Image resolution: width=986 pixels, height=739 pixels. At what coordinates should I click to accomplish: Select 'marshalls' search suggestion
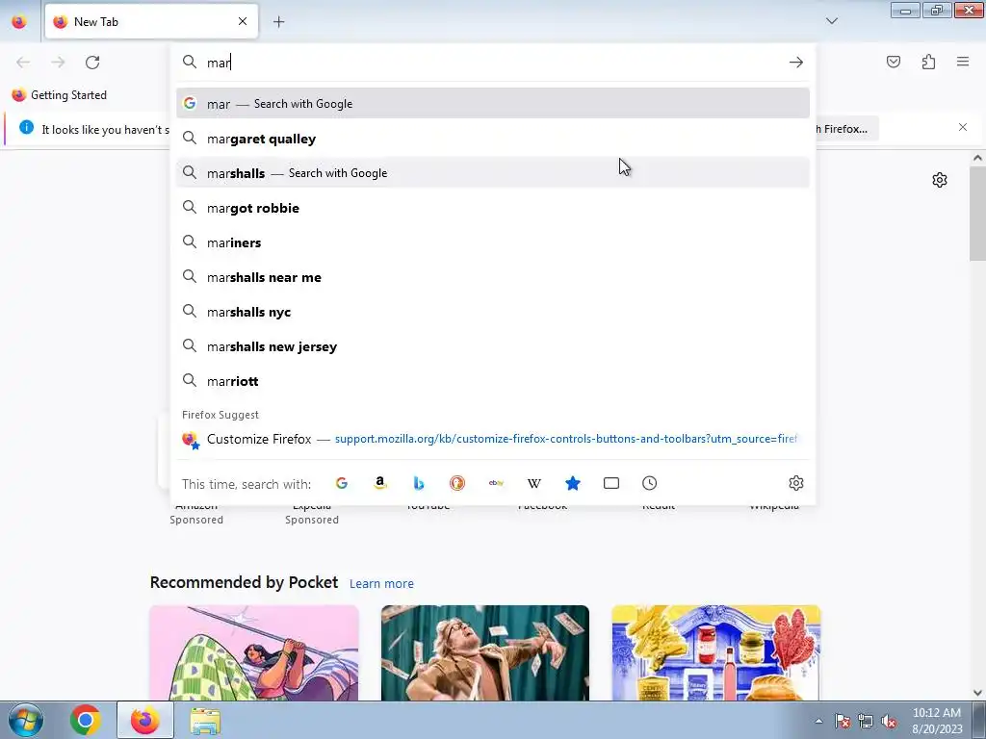click(493, 173)
